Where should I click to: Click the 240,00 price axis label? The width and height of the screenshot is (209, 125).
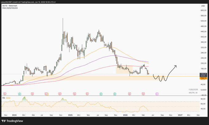[203, 58]
